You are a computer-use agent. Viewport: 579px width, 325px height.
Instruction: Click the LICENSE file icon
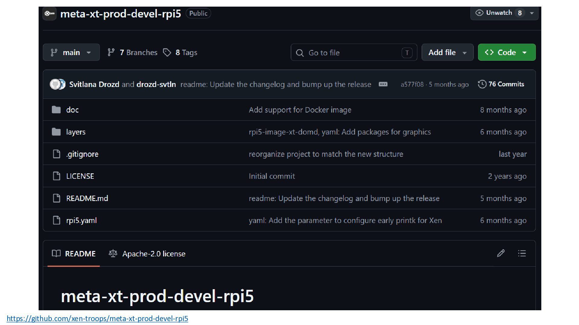56,176
